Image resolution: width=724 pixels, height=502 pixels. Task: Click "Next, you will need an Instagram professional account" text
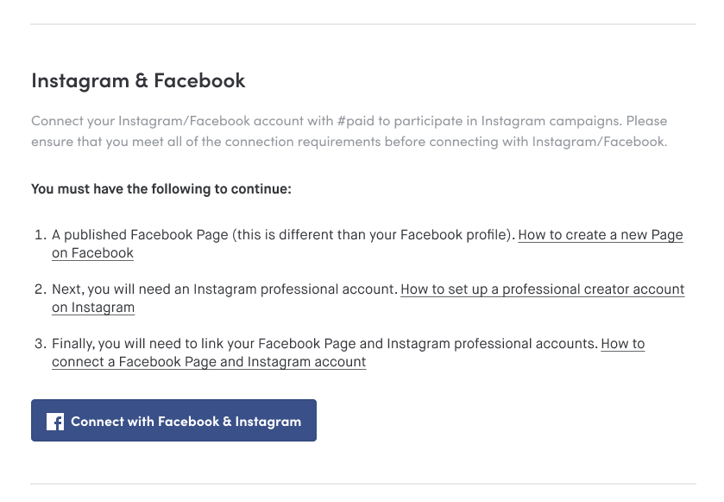pyautogui.click(x=224, y=289)
